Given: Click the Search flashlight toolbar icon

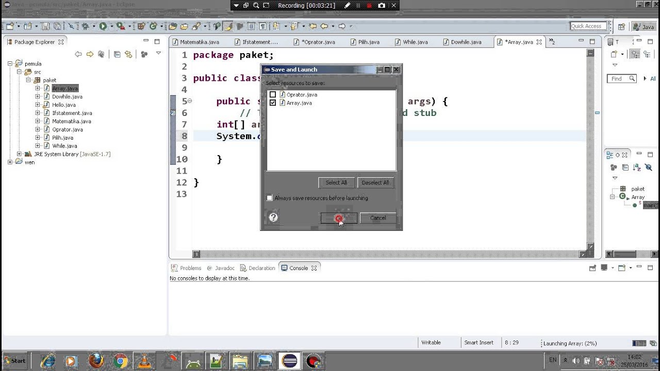Looking at the screenshot, I should coord(196,26).
